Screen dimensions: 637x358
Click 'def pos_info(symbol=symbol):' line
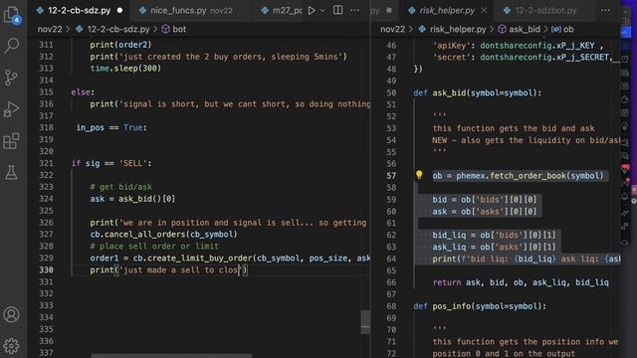click(x=480, y=306)
